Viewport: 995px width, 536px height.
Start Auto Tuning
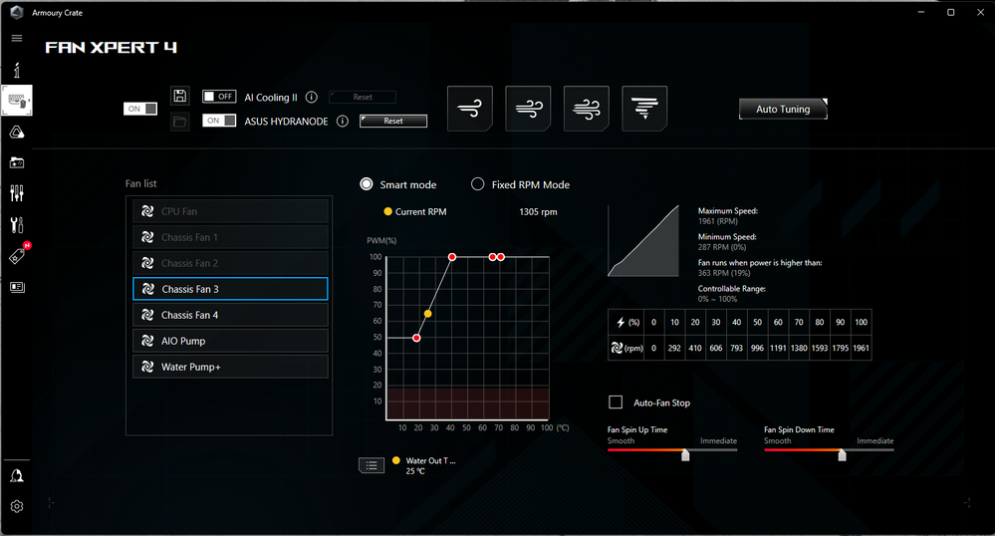783,109
